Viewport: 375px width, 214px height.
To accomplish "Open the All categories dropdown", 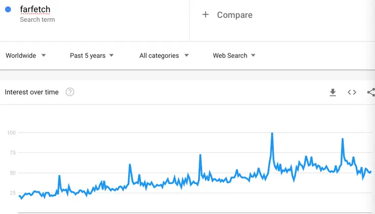I will [164, 56].
